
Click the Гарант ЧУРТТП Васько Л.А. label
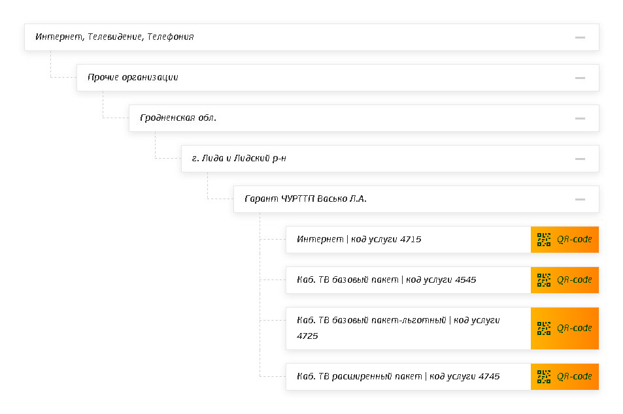tap(305, 199)
